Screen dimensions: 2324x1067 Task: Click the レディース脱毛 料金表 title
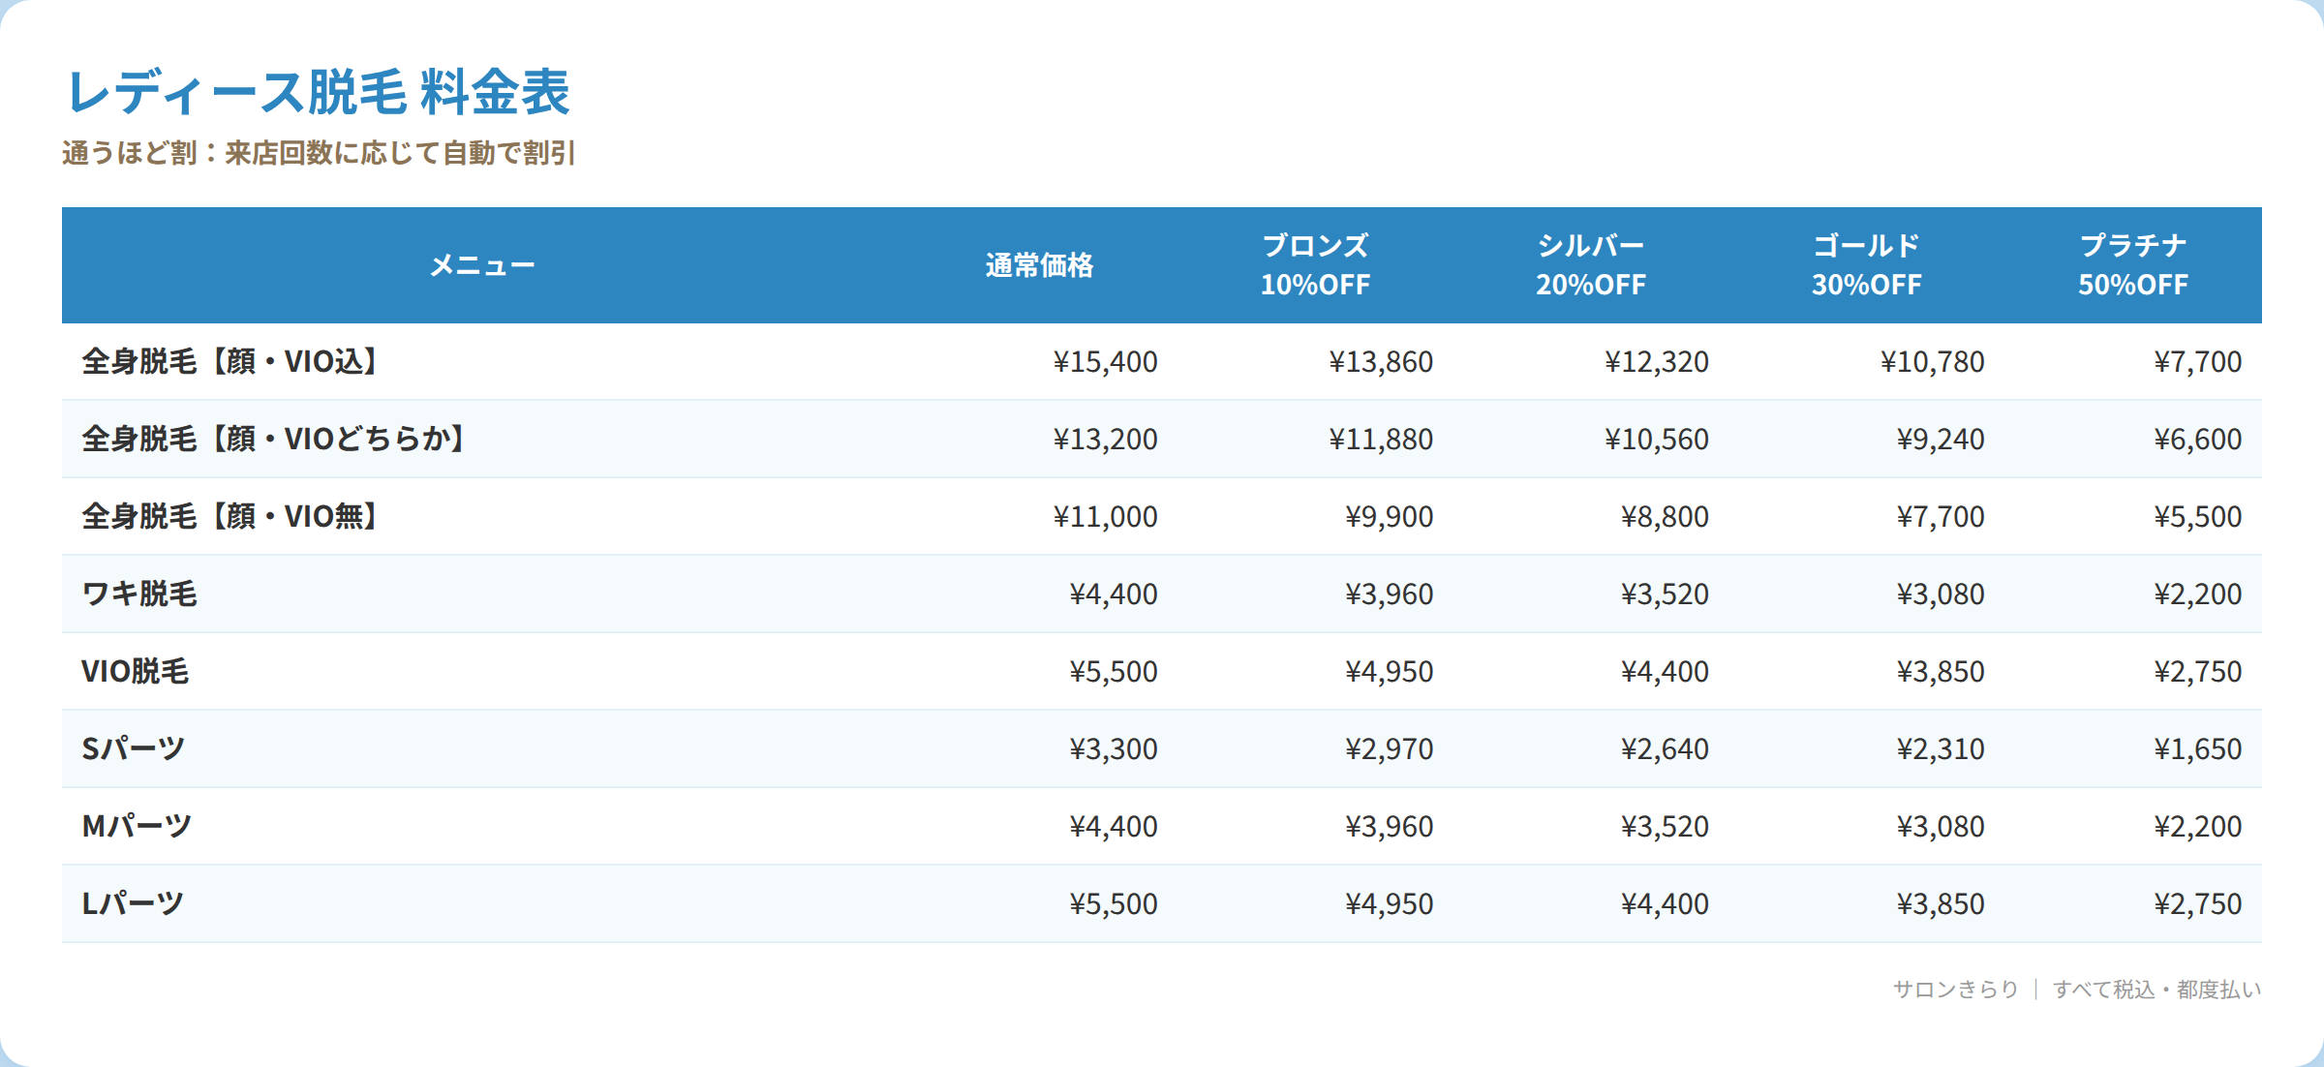click(x=318, y=92)
